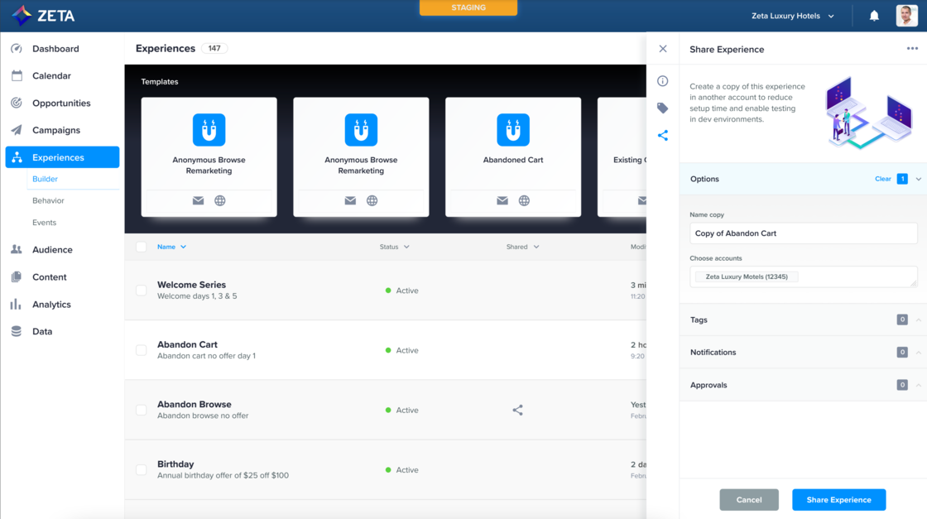
Task: Check the Welcome Series row checkbox
Action: (x=142, y=291)
